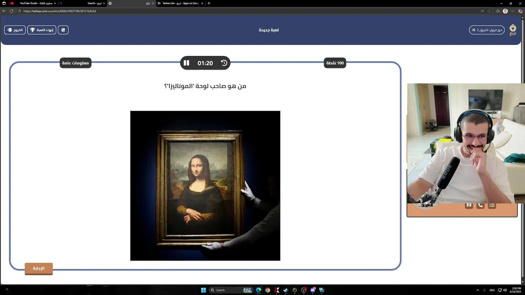This screenshot has width=525, height=295.
Task: Open Steam from the taskbar
Action: coord(285,290)
